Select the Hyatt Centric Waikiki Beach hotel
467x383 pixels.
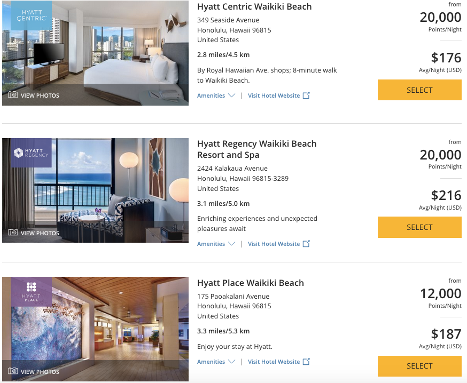(419, 90)
